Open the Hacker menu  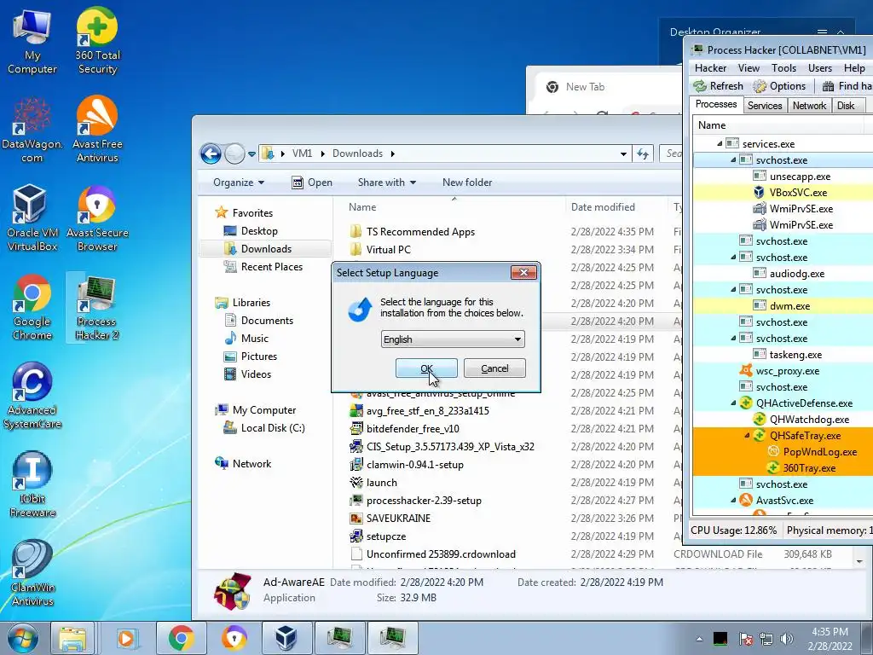point(710,68)
